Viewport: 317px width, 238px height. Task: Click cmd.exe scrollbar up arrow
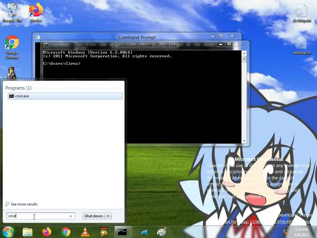[x=244, y=53]
